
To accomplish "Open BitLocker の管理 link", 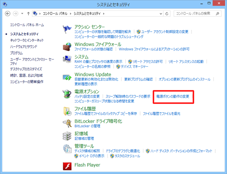I will pyautogui.click(x=87, y=126).
